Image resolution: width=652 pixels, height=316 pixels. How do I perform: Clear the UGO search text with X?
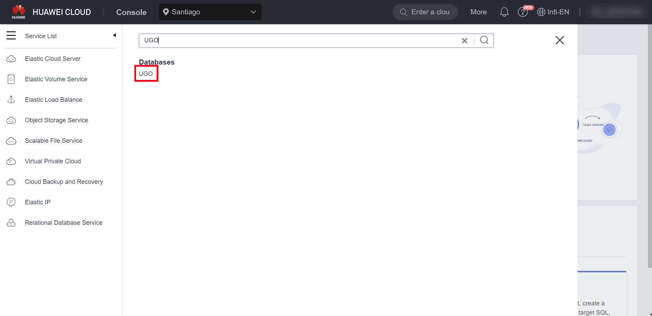(464, 41)
